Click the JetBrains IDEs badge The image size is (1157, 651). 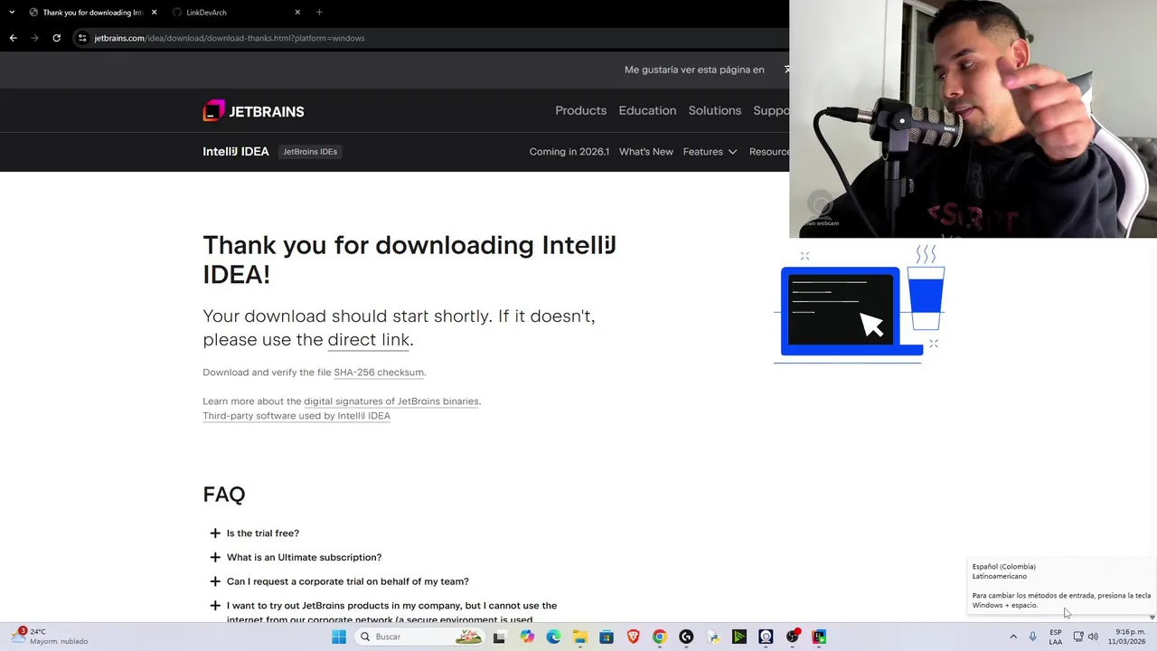point(310,152)
